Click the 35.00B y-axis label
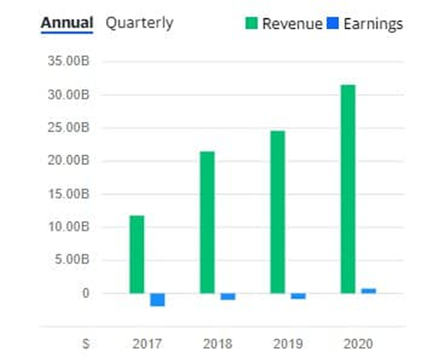Image resolution: width=435 pixels, height=363 pixels. (68, 62)
